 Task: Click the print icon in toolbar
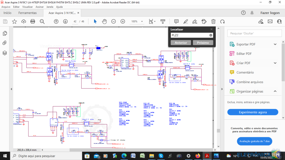point(33,22)
